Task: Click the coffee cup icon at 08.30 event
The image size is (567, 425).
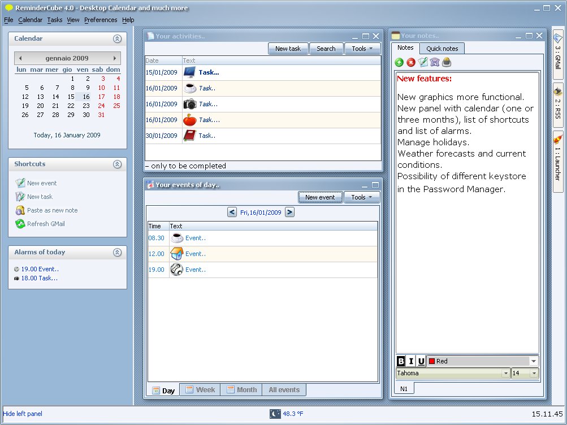Action: [177, 238]
